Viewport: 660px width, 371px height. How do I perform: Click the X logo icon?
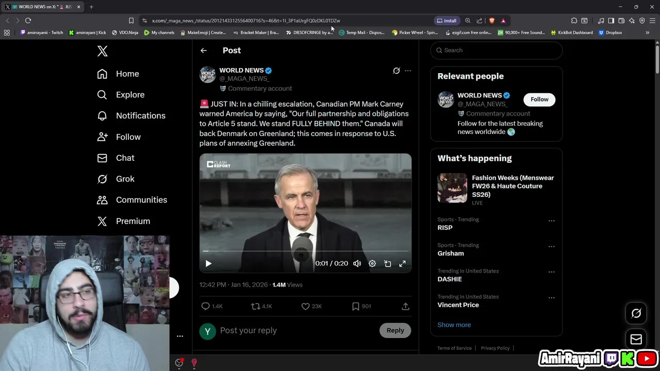[103, 51]
